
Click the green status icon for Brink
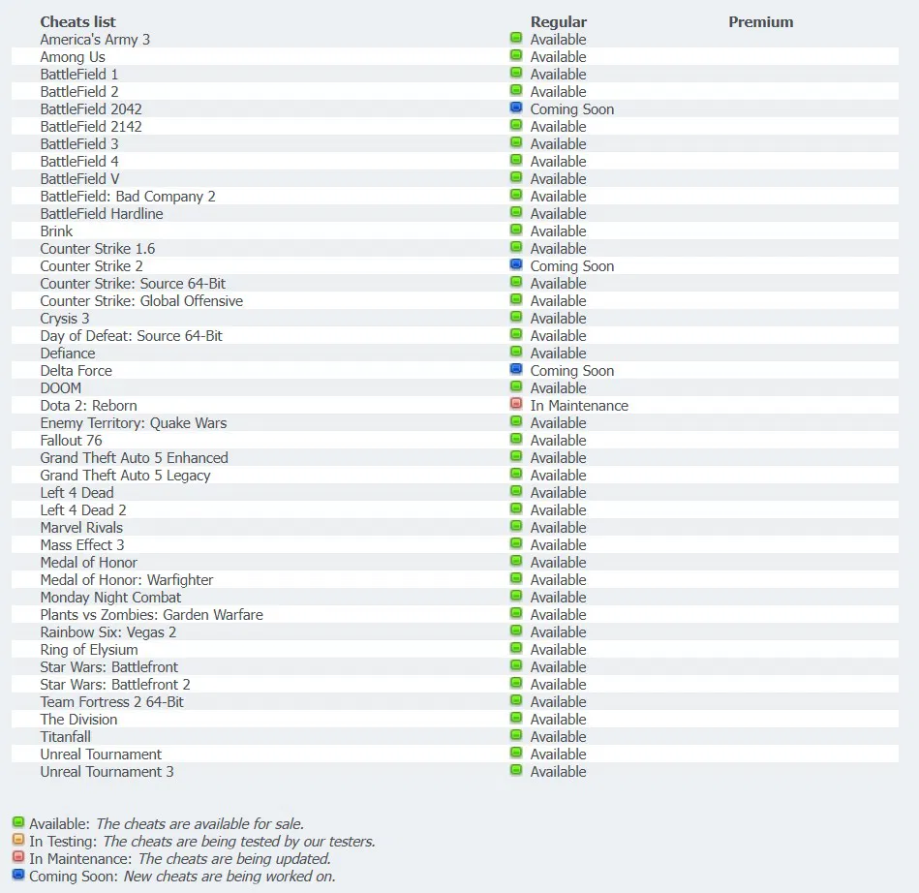click(x=516, y=230)
